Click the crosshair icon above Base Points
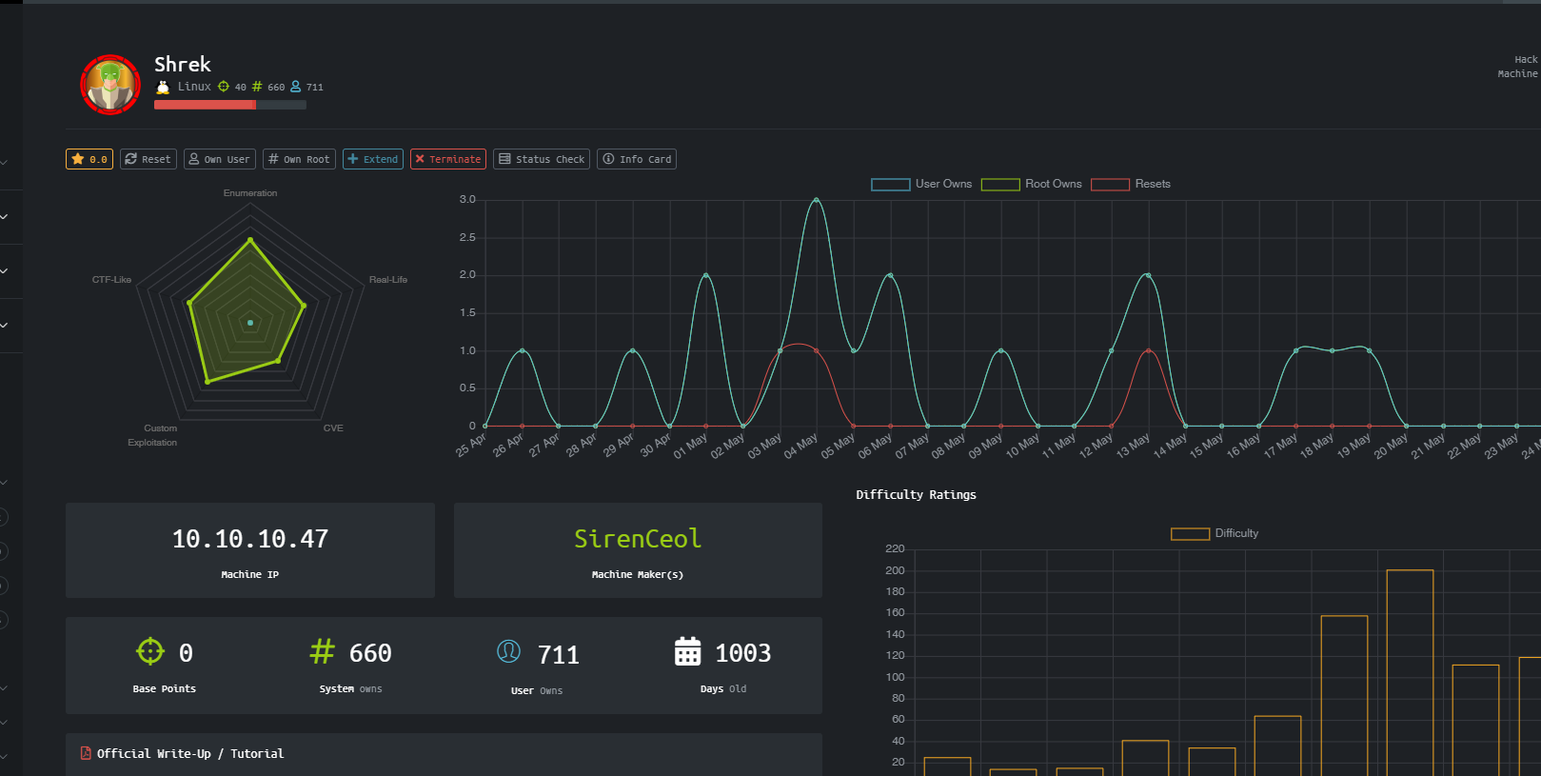The image size is (1541, 776). [x=150, y=651]
